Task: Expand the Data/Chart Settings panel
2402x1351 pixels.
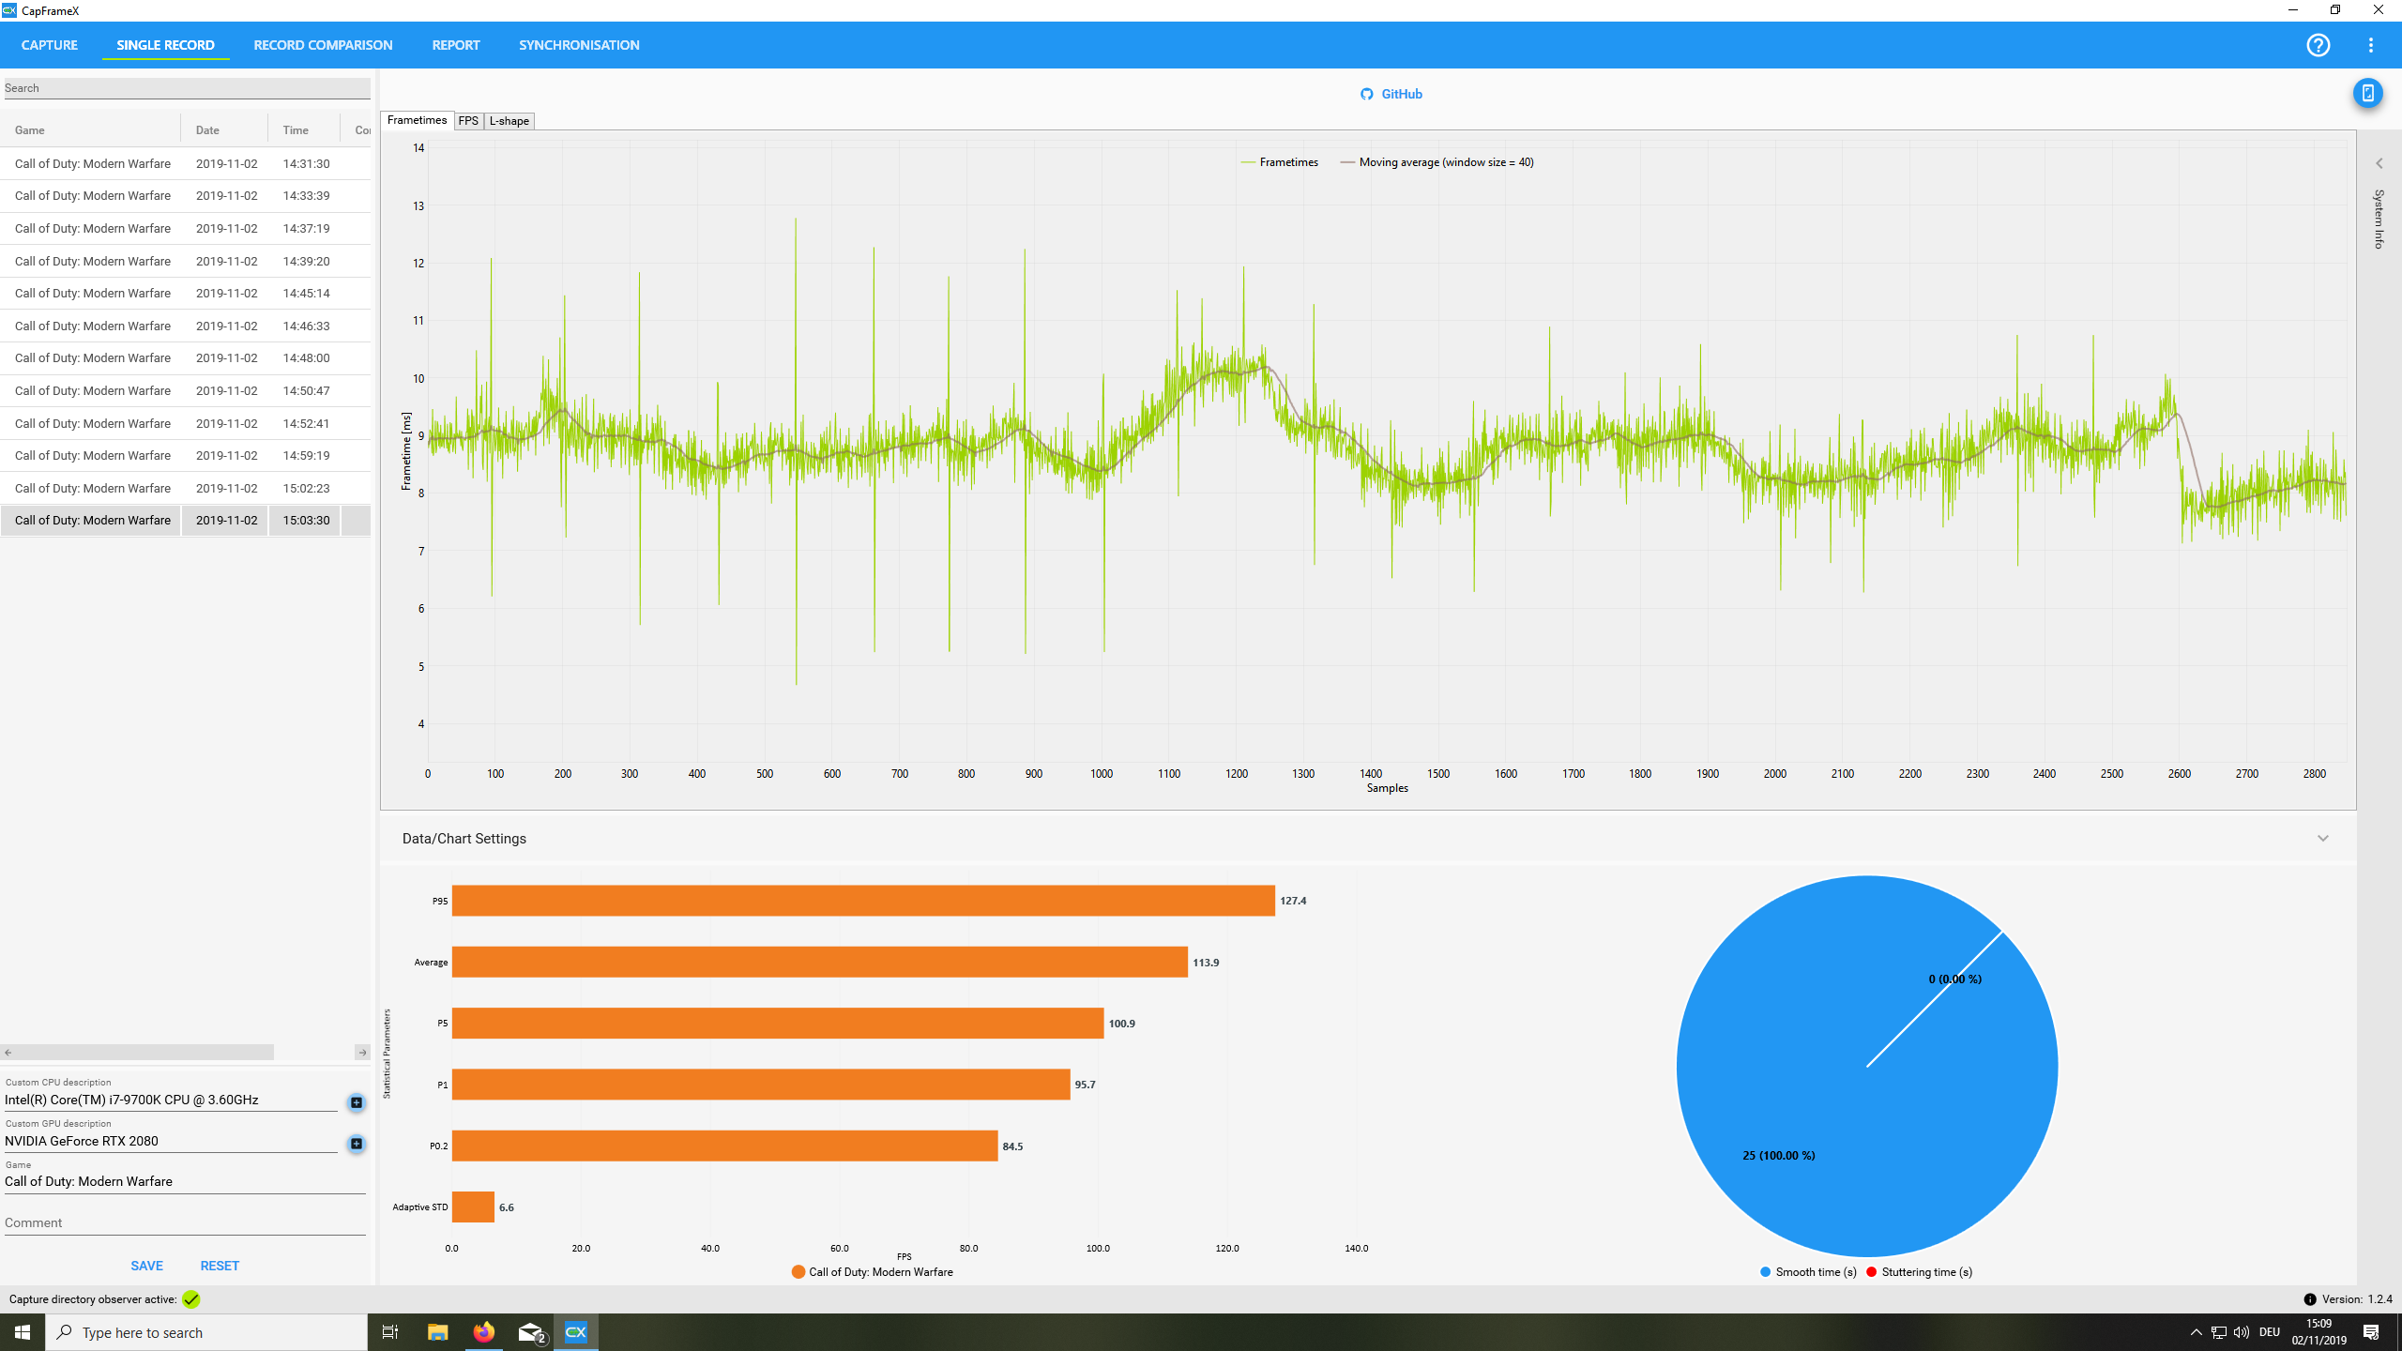Action: (2322, 839)
